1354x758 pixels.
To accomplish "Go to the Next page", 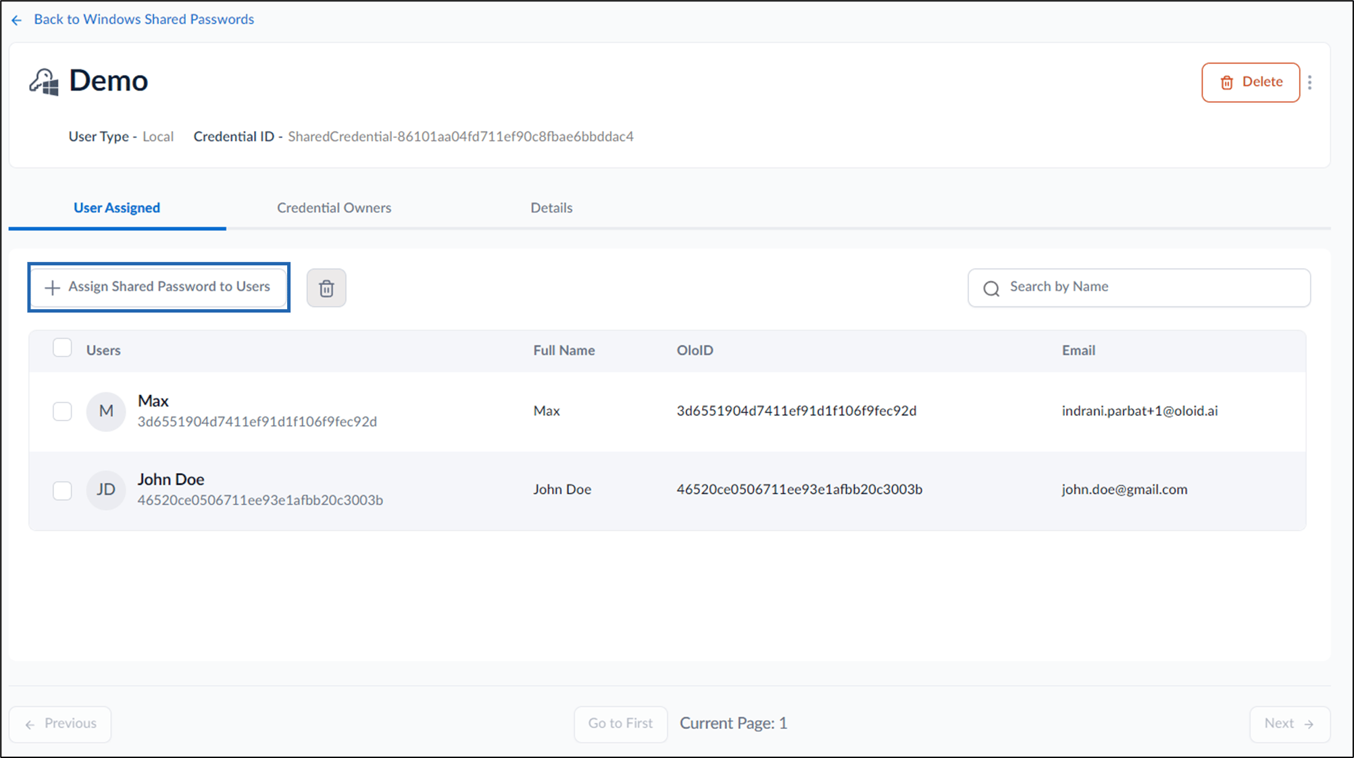I will (x=1290, y=724).
